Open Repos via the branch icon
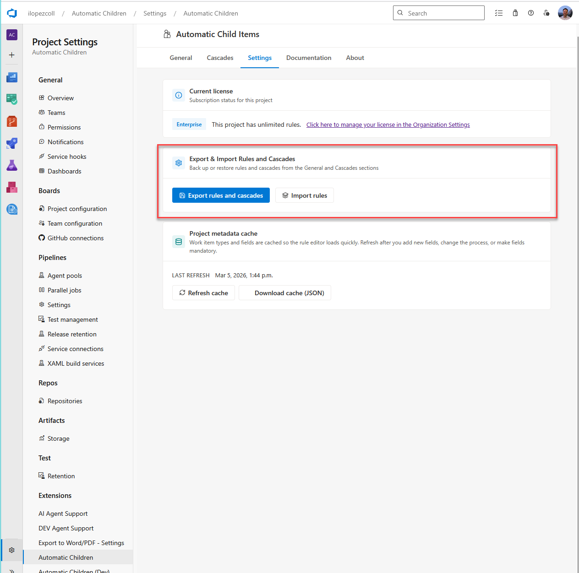The width and height of the screenshot is (579, 573). (x=11, y=121)
